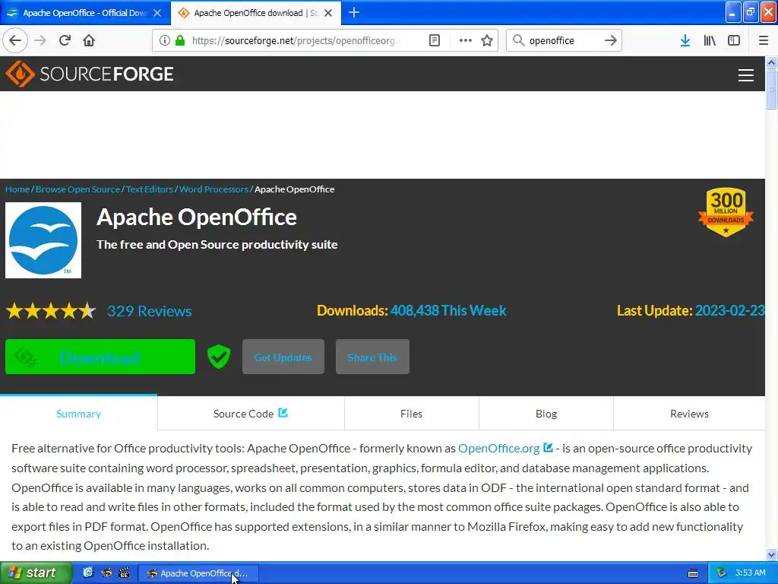Click the star rating icons

51,311
